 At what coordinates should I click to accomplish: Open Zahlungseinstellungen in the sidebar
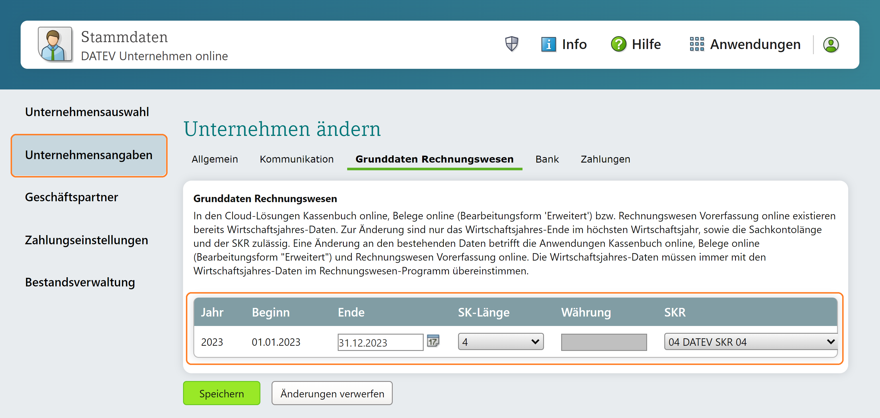87,240
